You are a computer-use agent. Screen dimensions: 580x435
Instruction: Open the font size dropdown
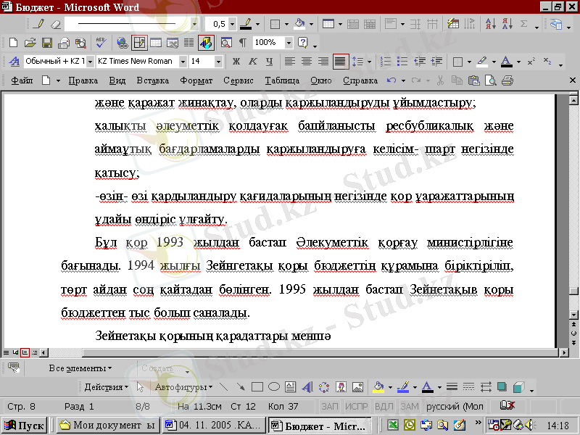(x=218, y=62)
